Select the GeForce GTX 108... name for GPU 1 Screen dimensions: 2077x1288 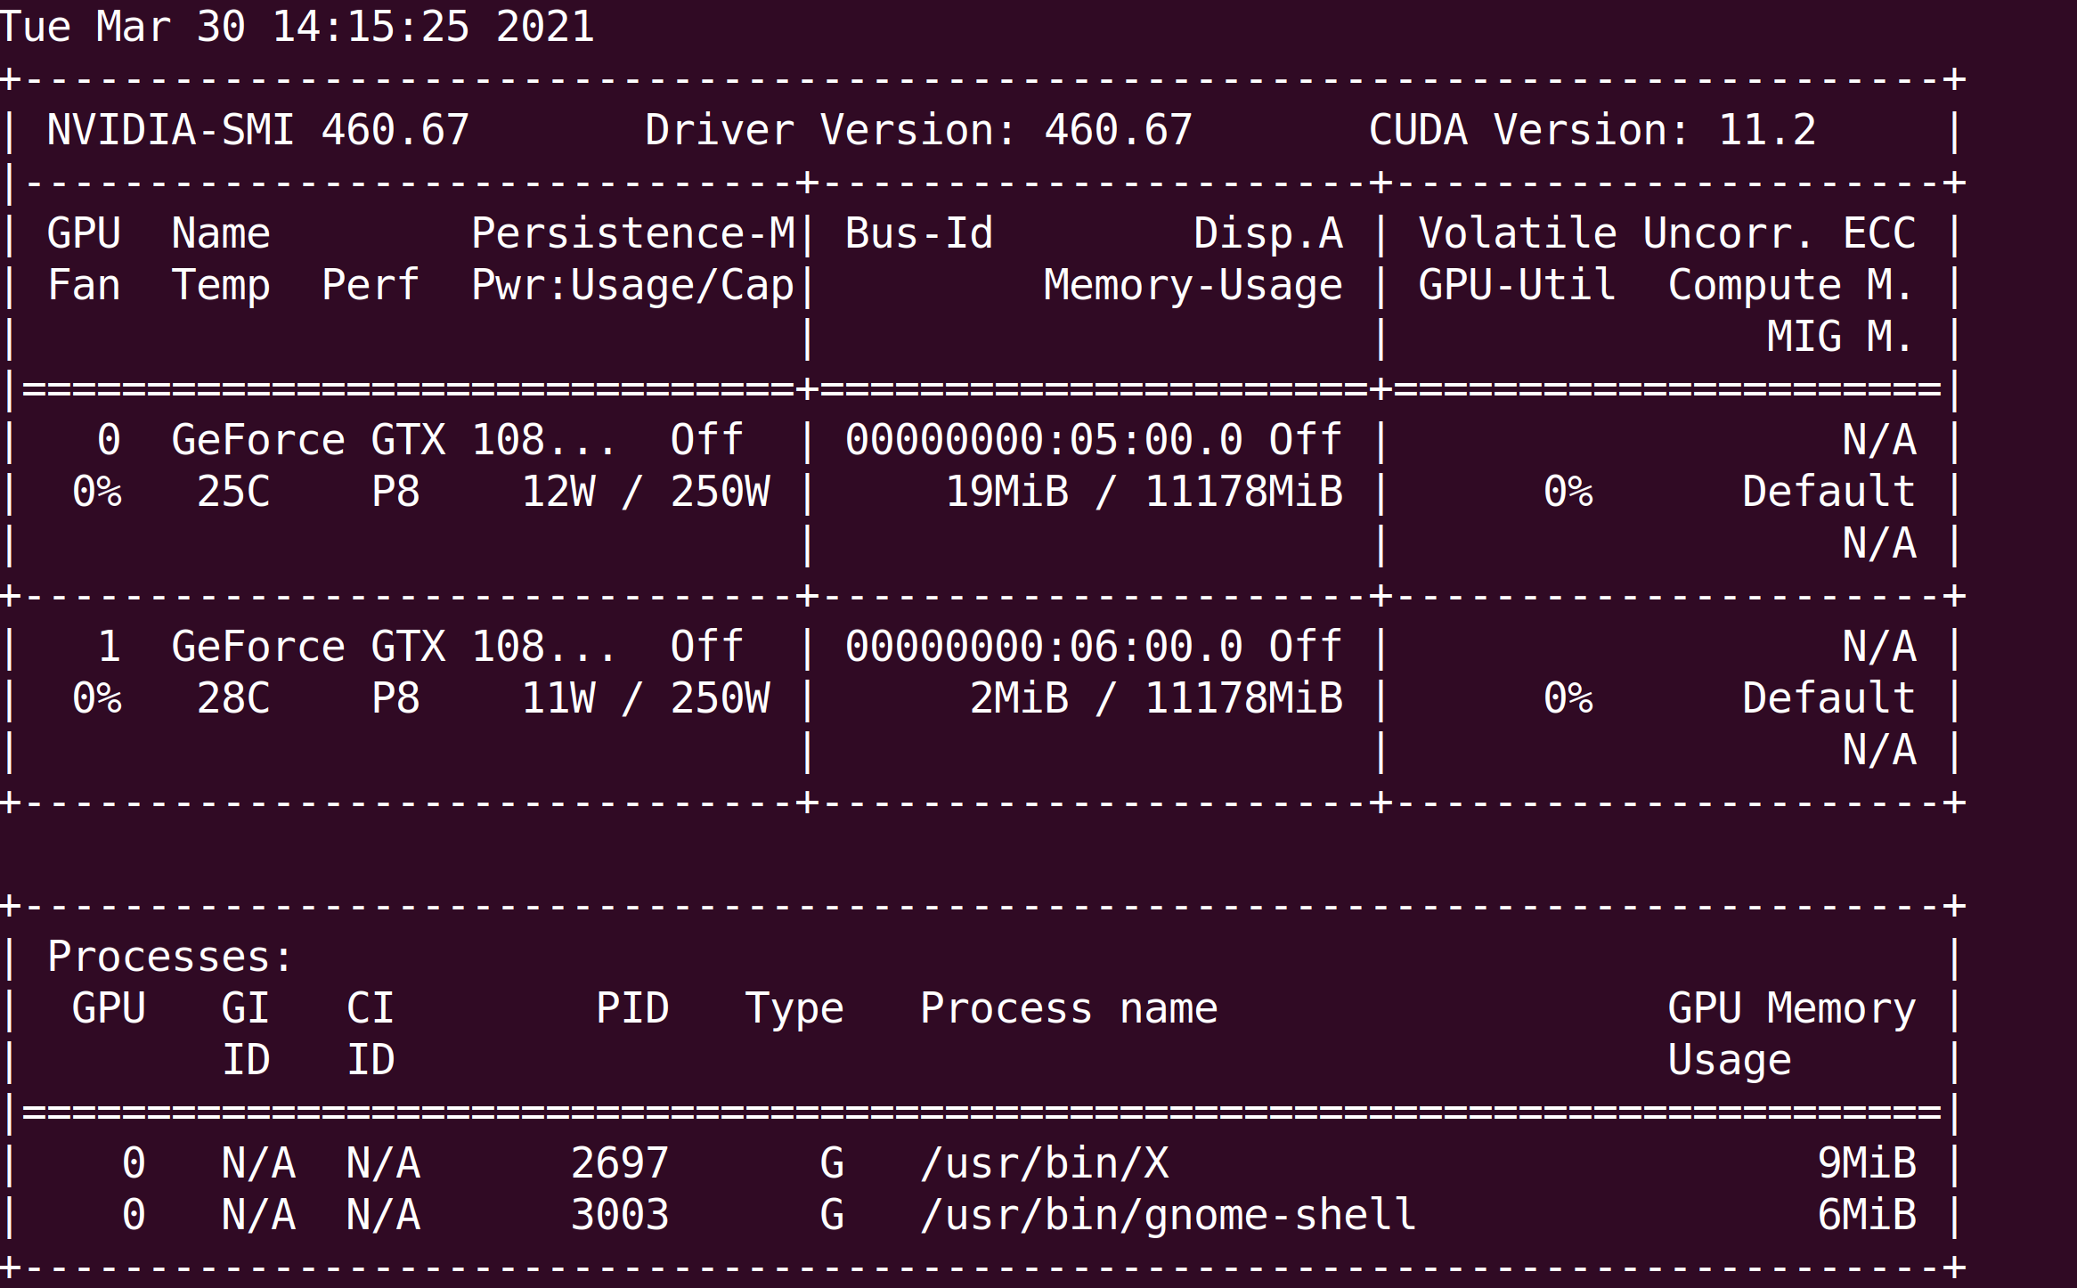[x=392, y=646]
